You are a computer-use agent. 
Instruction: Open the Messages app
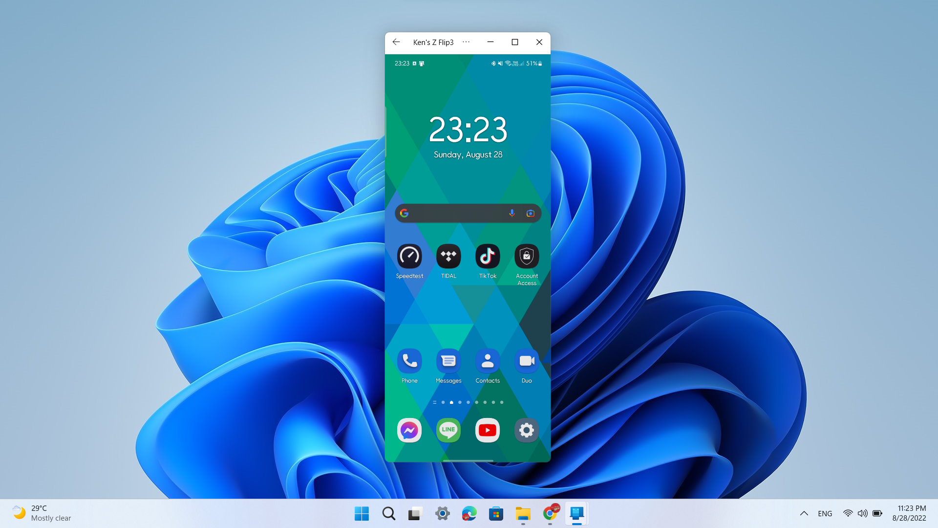(448, 360)
